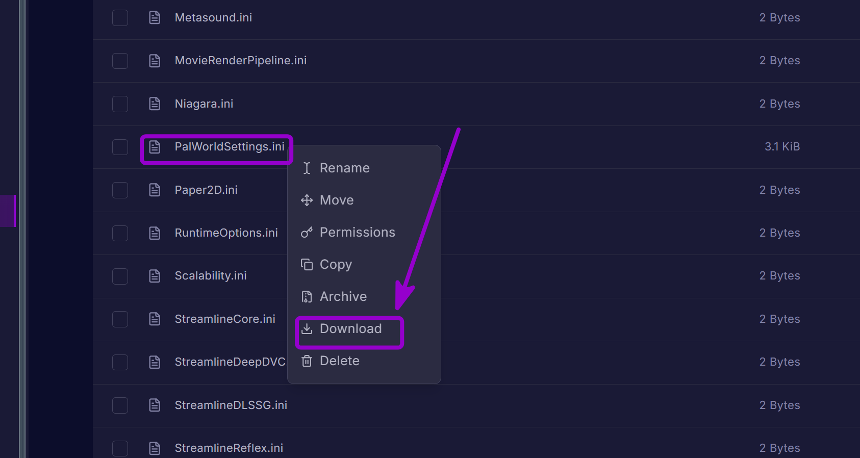This screenshot has height=458, width=860.
Task: Open the StreamlineReflex.ini file
Action: [229, 448]
